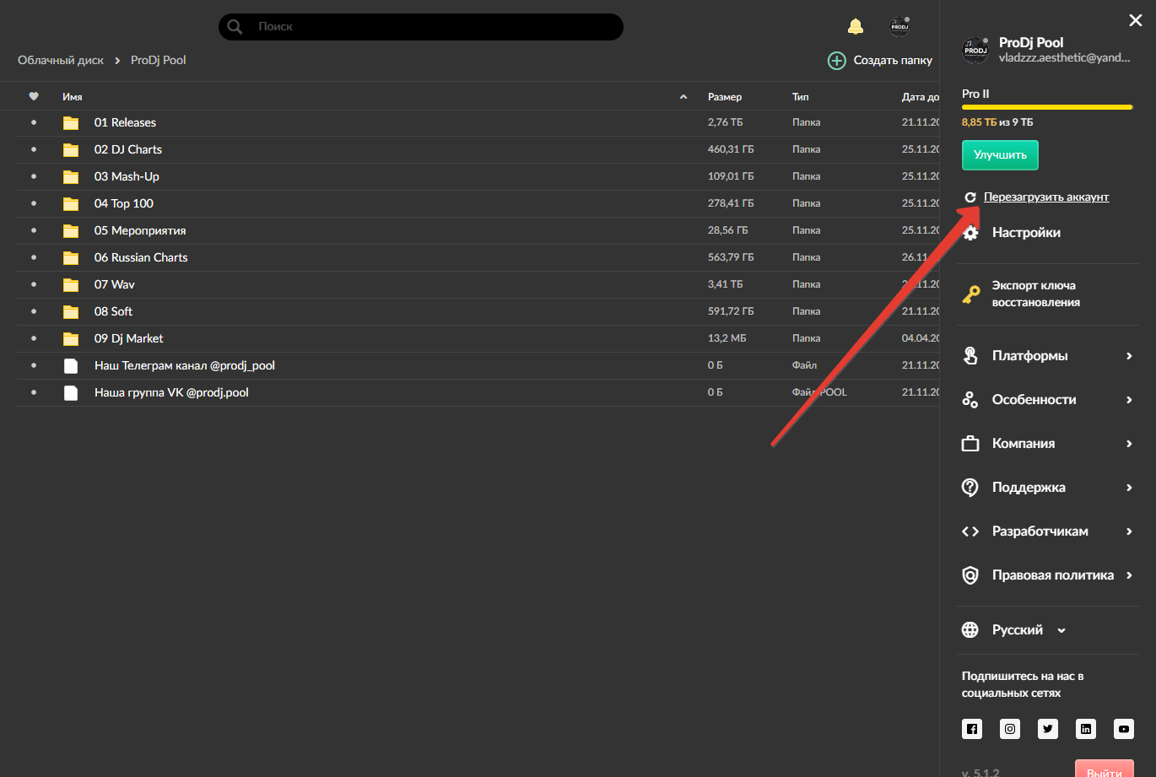This screenshot has width=1156, height=777.
Task: Click the heart favorites column header icon
Action: 34,96
